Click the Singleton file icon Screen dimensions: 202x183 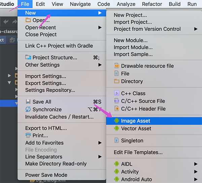tap(116, 140)
